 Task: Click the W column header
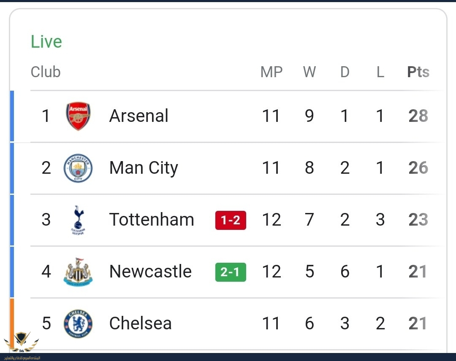point(309,72)
